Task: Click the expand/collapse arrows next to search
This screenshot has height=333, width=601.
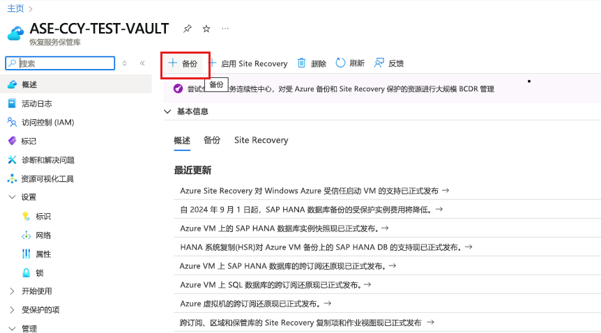Action: tap(125, 63)
